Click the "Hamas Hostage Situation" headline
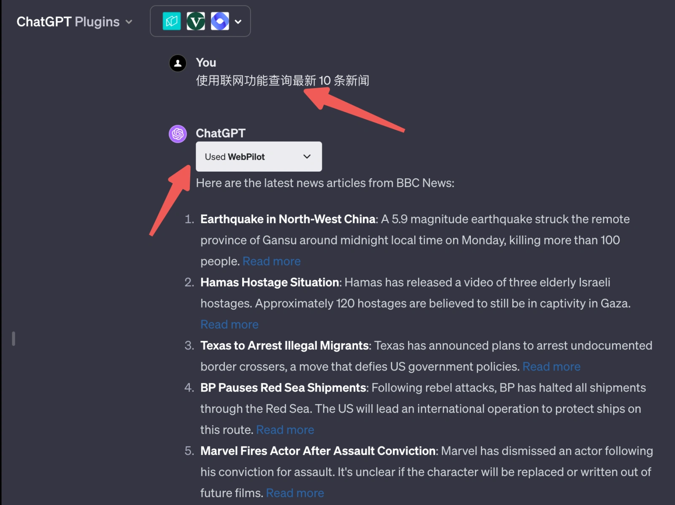The width and height of the screenshot is (675, 505). tap(270, 282)
